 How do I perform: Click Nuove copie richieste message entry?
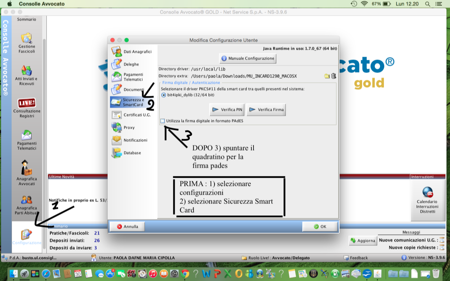coord(417,248)
